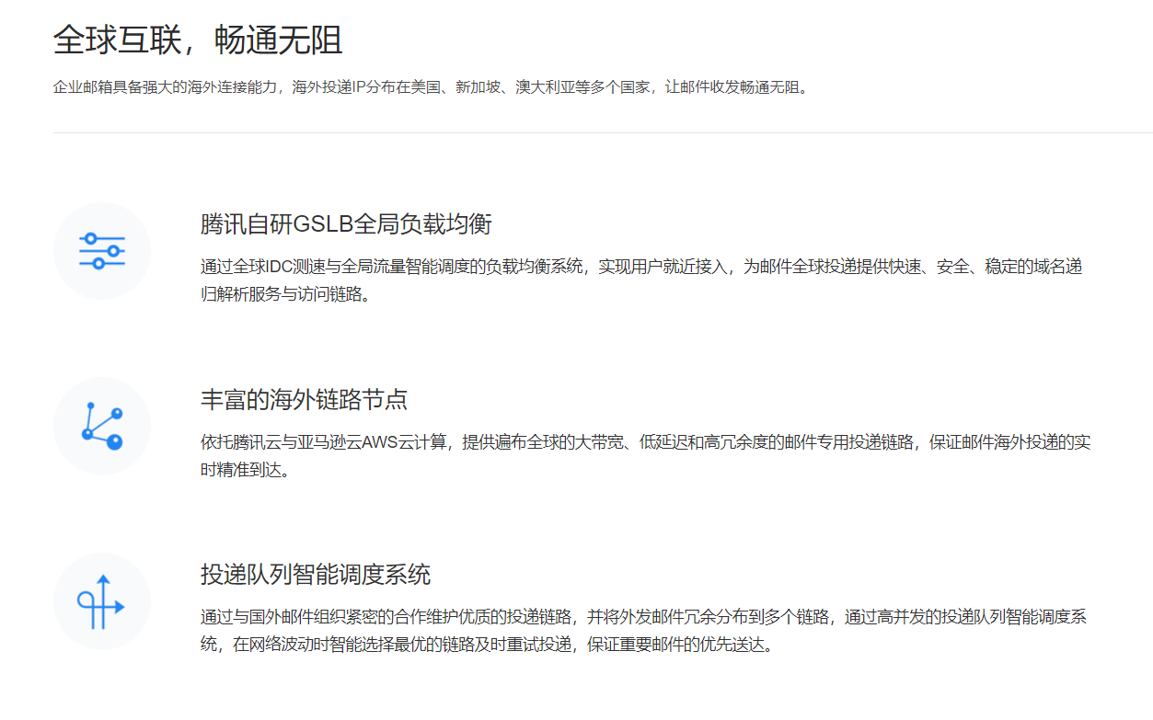Click the heading 全球互联，畅通无阻
The image size is (1153, 720).
point(198,40)
